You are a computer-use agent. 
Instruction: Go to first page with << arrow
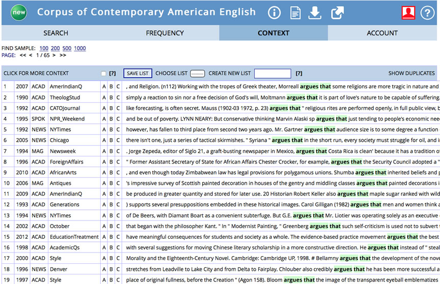23,55
